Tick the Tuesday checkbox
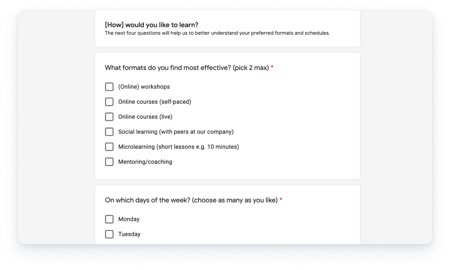Image resolution: width=450 pixels, height=270 pixels. coord(109,234)
